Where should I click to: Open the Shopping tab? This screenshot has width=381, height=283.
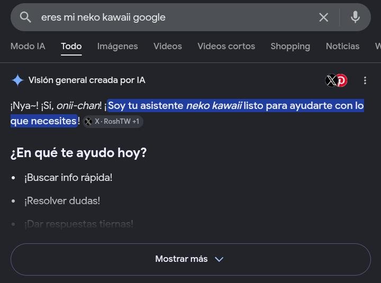click(291, 46)
